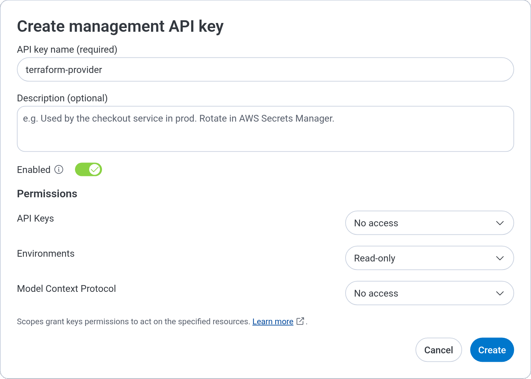This screenshot has height=379, width=531.
Task: Click the 'Scopes grant keys permissions' help text
Action: (133, 322)
